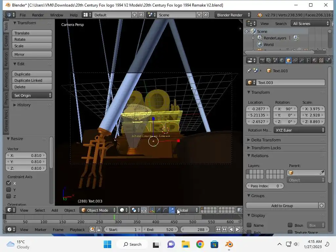Enable the Y constraint axis checkbox
This screenshot has width=336, height=252.
tap(9, 190)
